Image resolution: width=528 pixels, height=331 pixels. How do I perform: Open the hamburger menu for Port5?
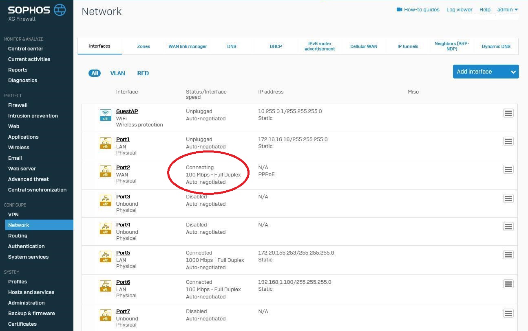(x=508, y=255)
